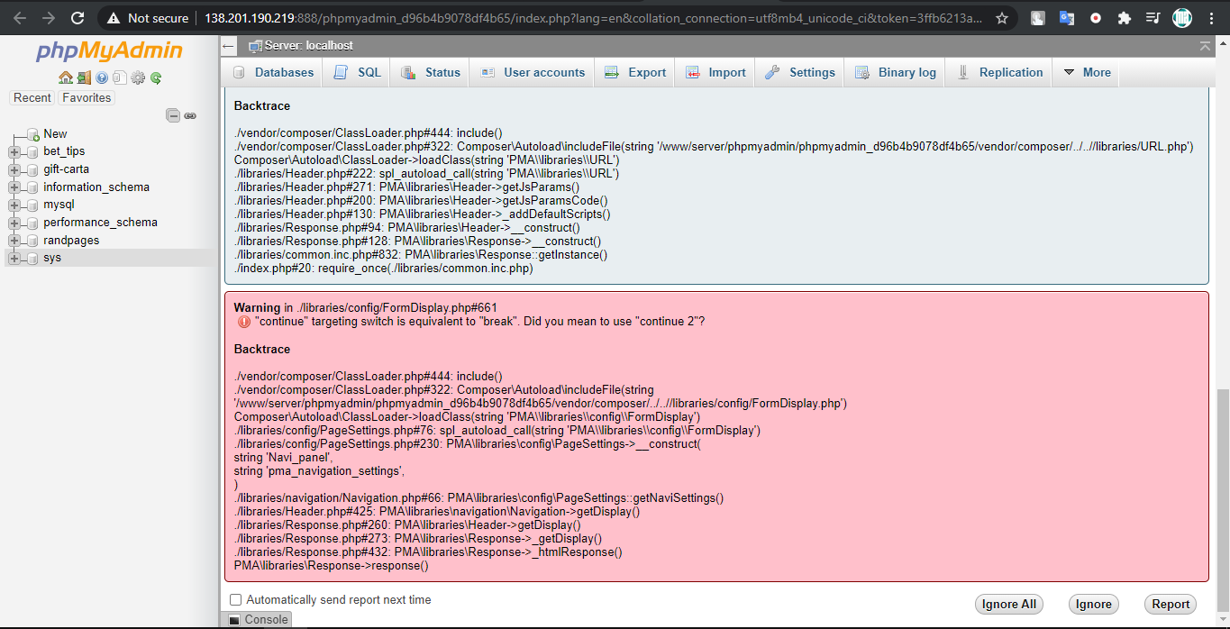Screen dimensions: 1230x629
Task: Toggle the link with main panel icon
Action: (190, 115)
